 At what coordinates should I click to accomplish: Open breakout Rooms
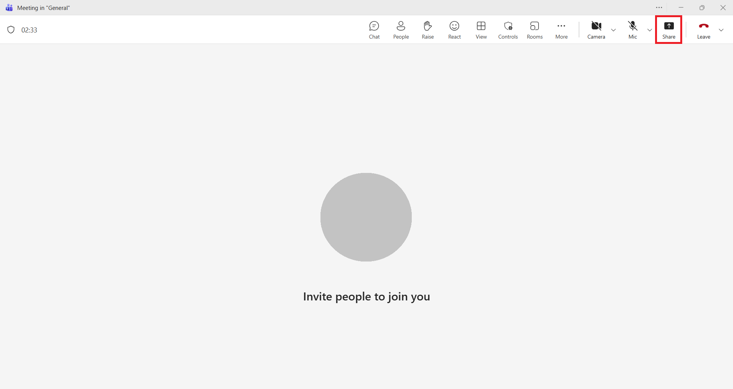tap(534, 30)
